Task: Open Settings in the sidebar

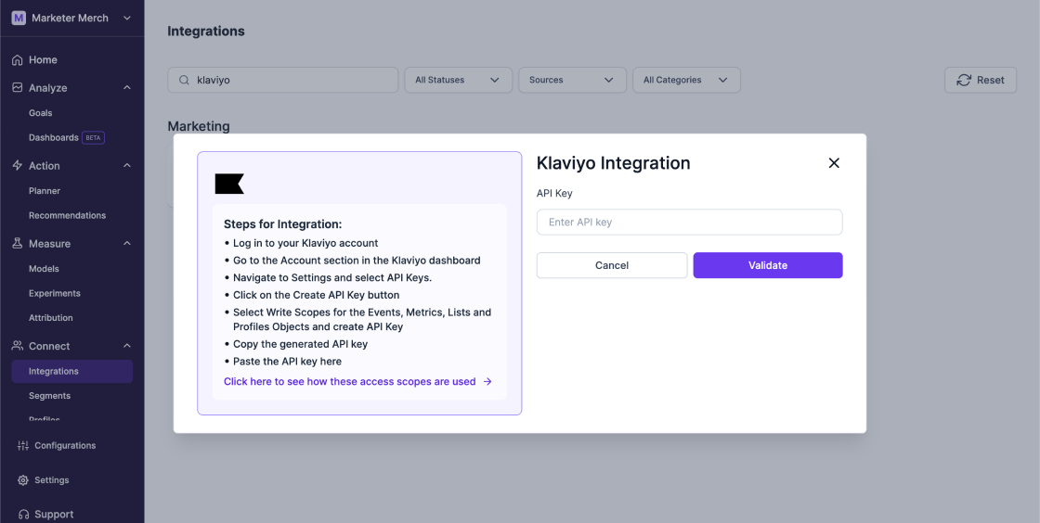Action: [52, 480]
